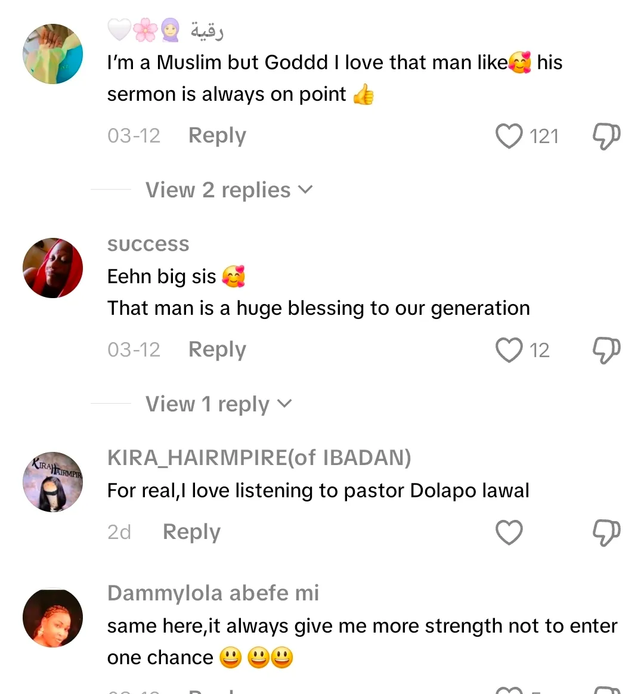Expand View 1 reply under success
Image resolution: width=644 pixels, height=694 pixels.
(219, 404)
